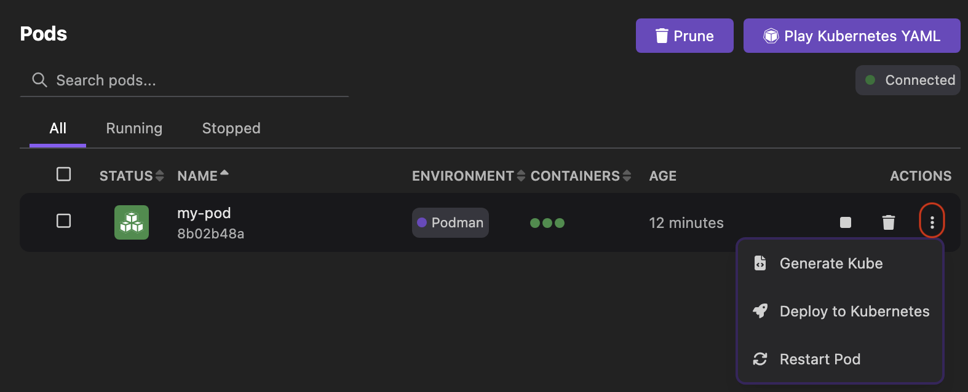968x392 pixels.
Task: Choose Generate Kube in the menu
Action: [x=831, y=263]
